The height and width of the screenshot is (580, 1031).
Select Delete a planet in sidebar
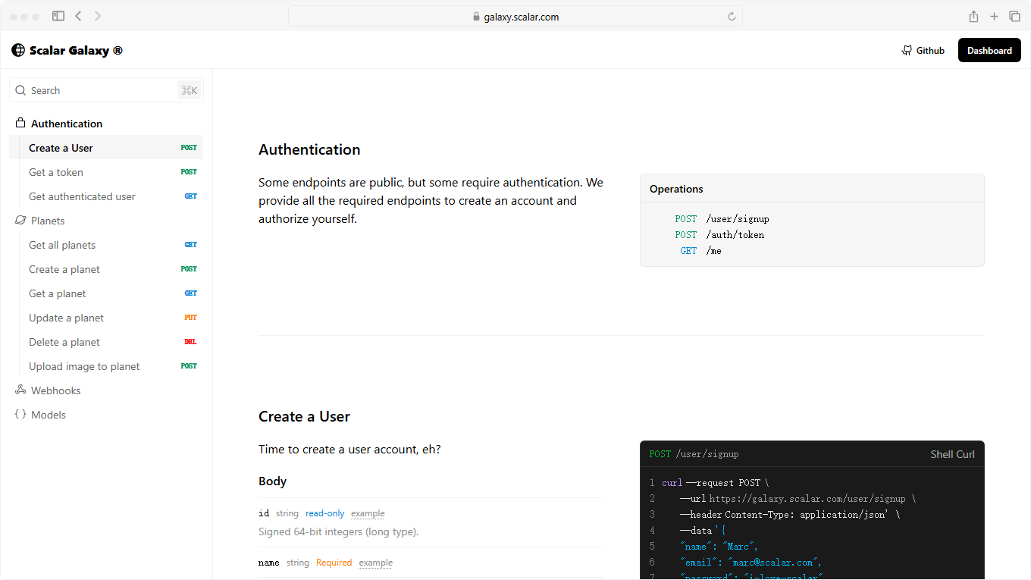pos(64,342)
